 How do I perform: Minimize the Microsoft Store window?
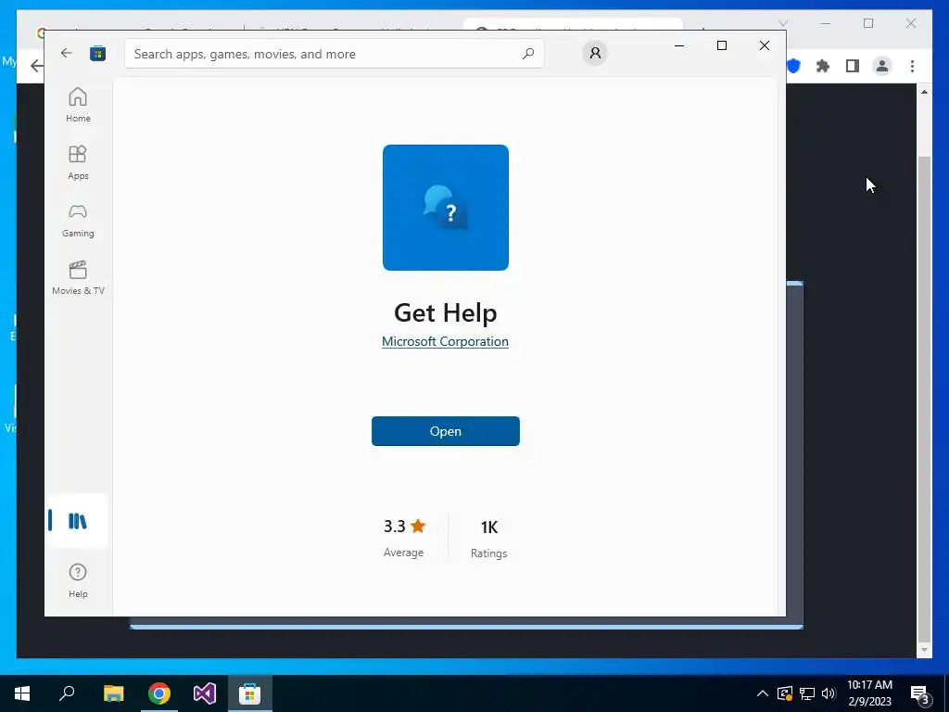point(679,45)
